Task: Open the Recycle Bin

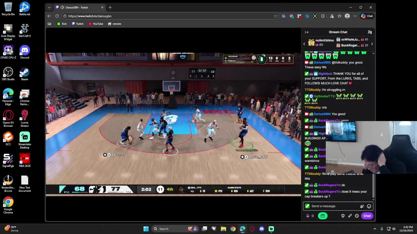Action: click(x=8, y=9)
